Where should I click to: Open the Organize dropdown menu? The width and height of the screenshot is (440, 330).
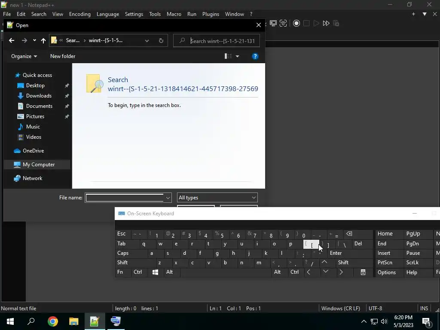pyautogui.click(x=24, y=56)
